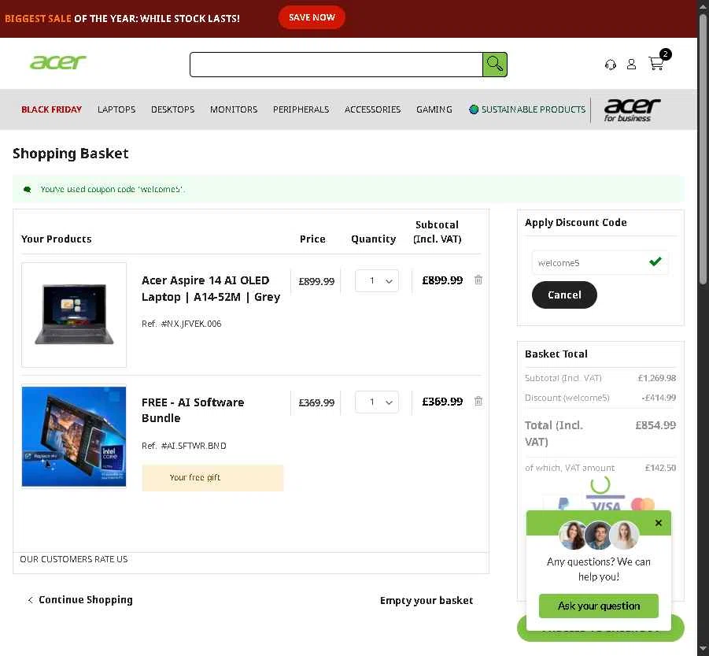709x656 pixels.
Task: Open Acer Aspire 14 AI OLED Laptop product link
Action: pyautogui.click(x=211, y=289)
